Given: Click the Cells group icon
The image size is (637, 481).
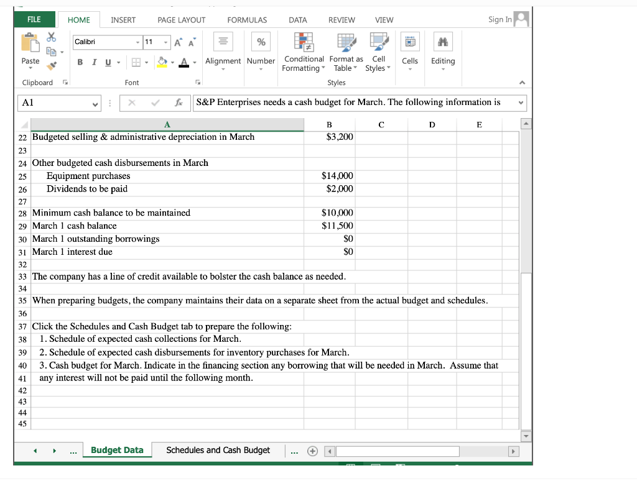Looking at the screenshot, I should [409, 53].
